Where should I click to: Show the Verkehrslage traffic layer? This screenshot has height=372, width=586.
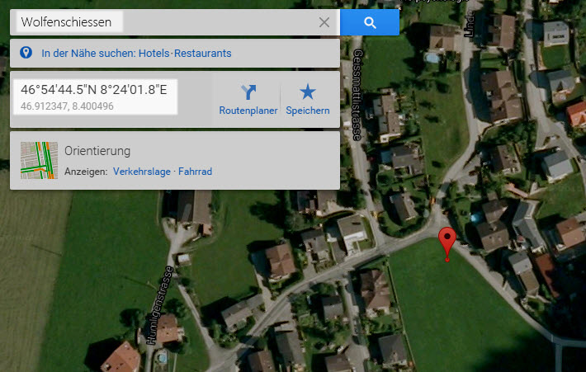point(142,172)
